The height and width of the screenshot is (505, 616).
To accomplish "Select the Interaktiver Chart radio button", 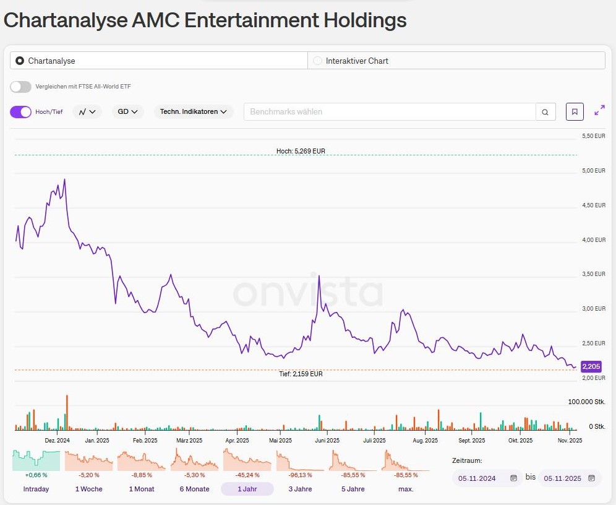I will point(317,60).
